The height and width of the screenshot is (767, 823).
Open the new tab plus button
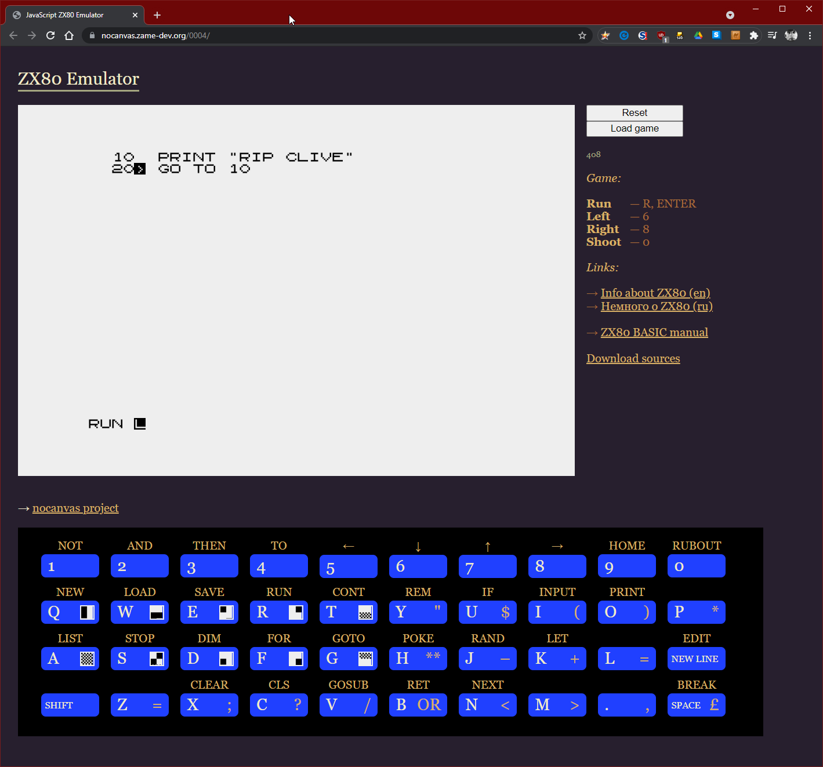tap(157, 15)
